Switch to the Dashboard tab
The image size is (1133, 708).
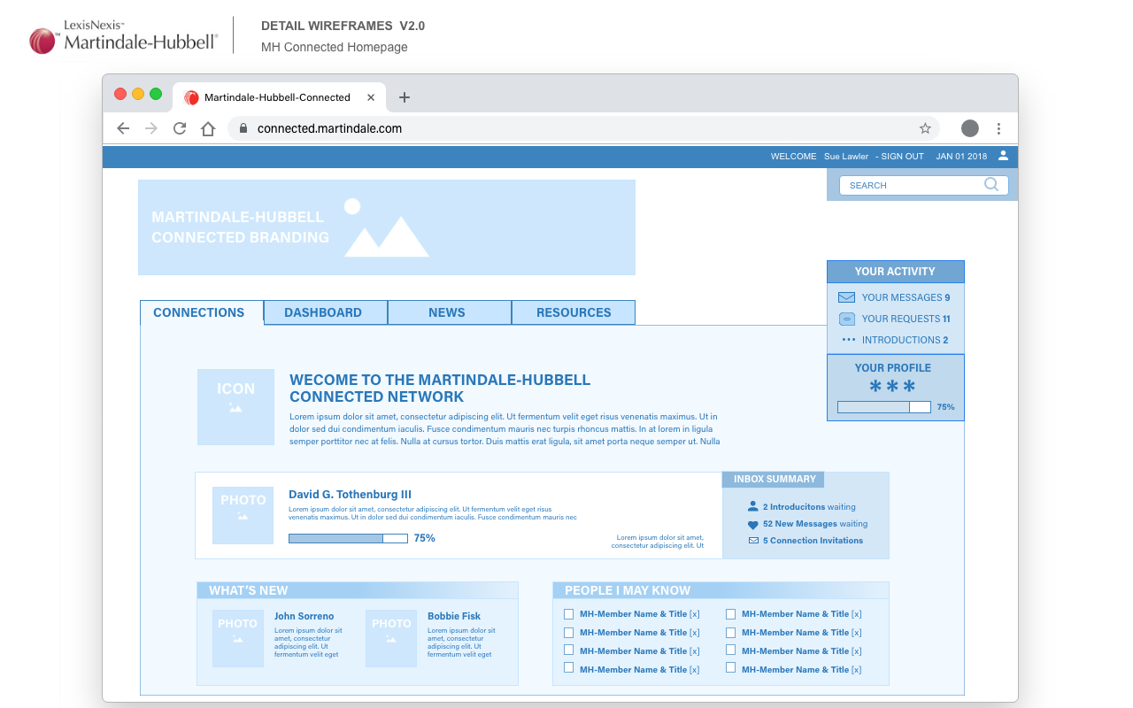click(323, 312)
